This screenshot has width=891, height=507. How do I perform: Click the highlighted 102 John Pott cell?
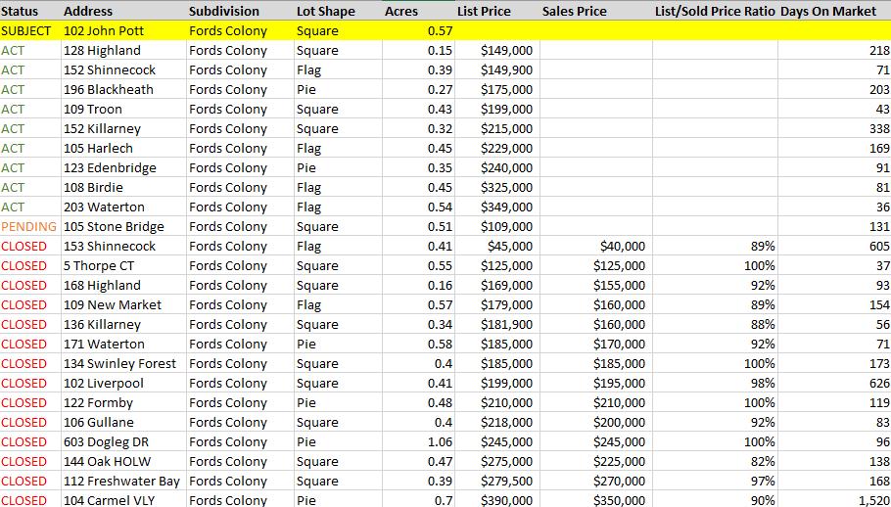coord(124,30)
